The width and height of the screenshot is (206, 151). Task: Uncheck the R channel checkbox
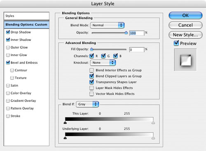coord(91,56)
